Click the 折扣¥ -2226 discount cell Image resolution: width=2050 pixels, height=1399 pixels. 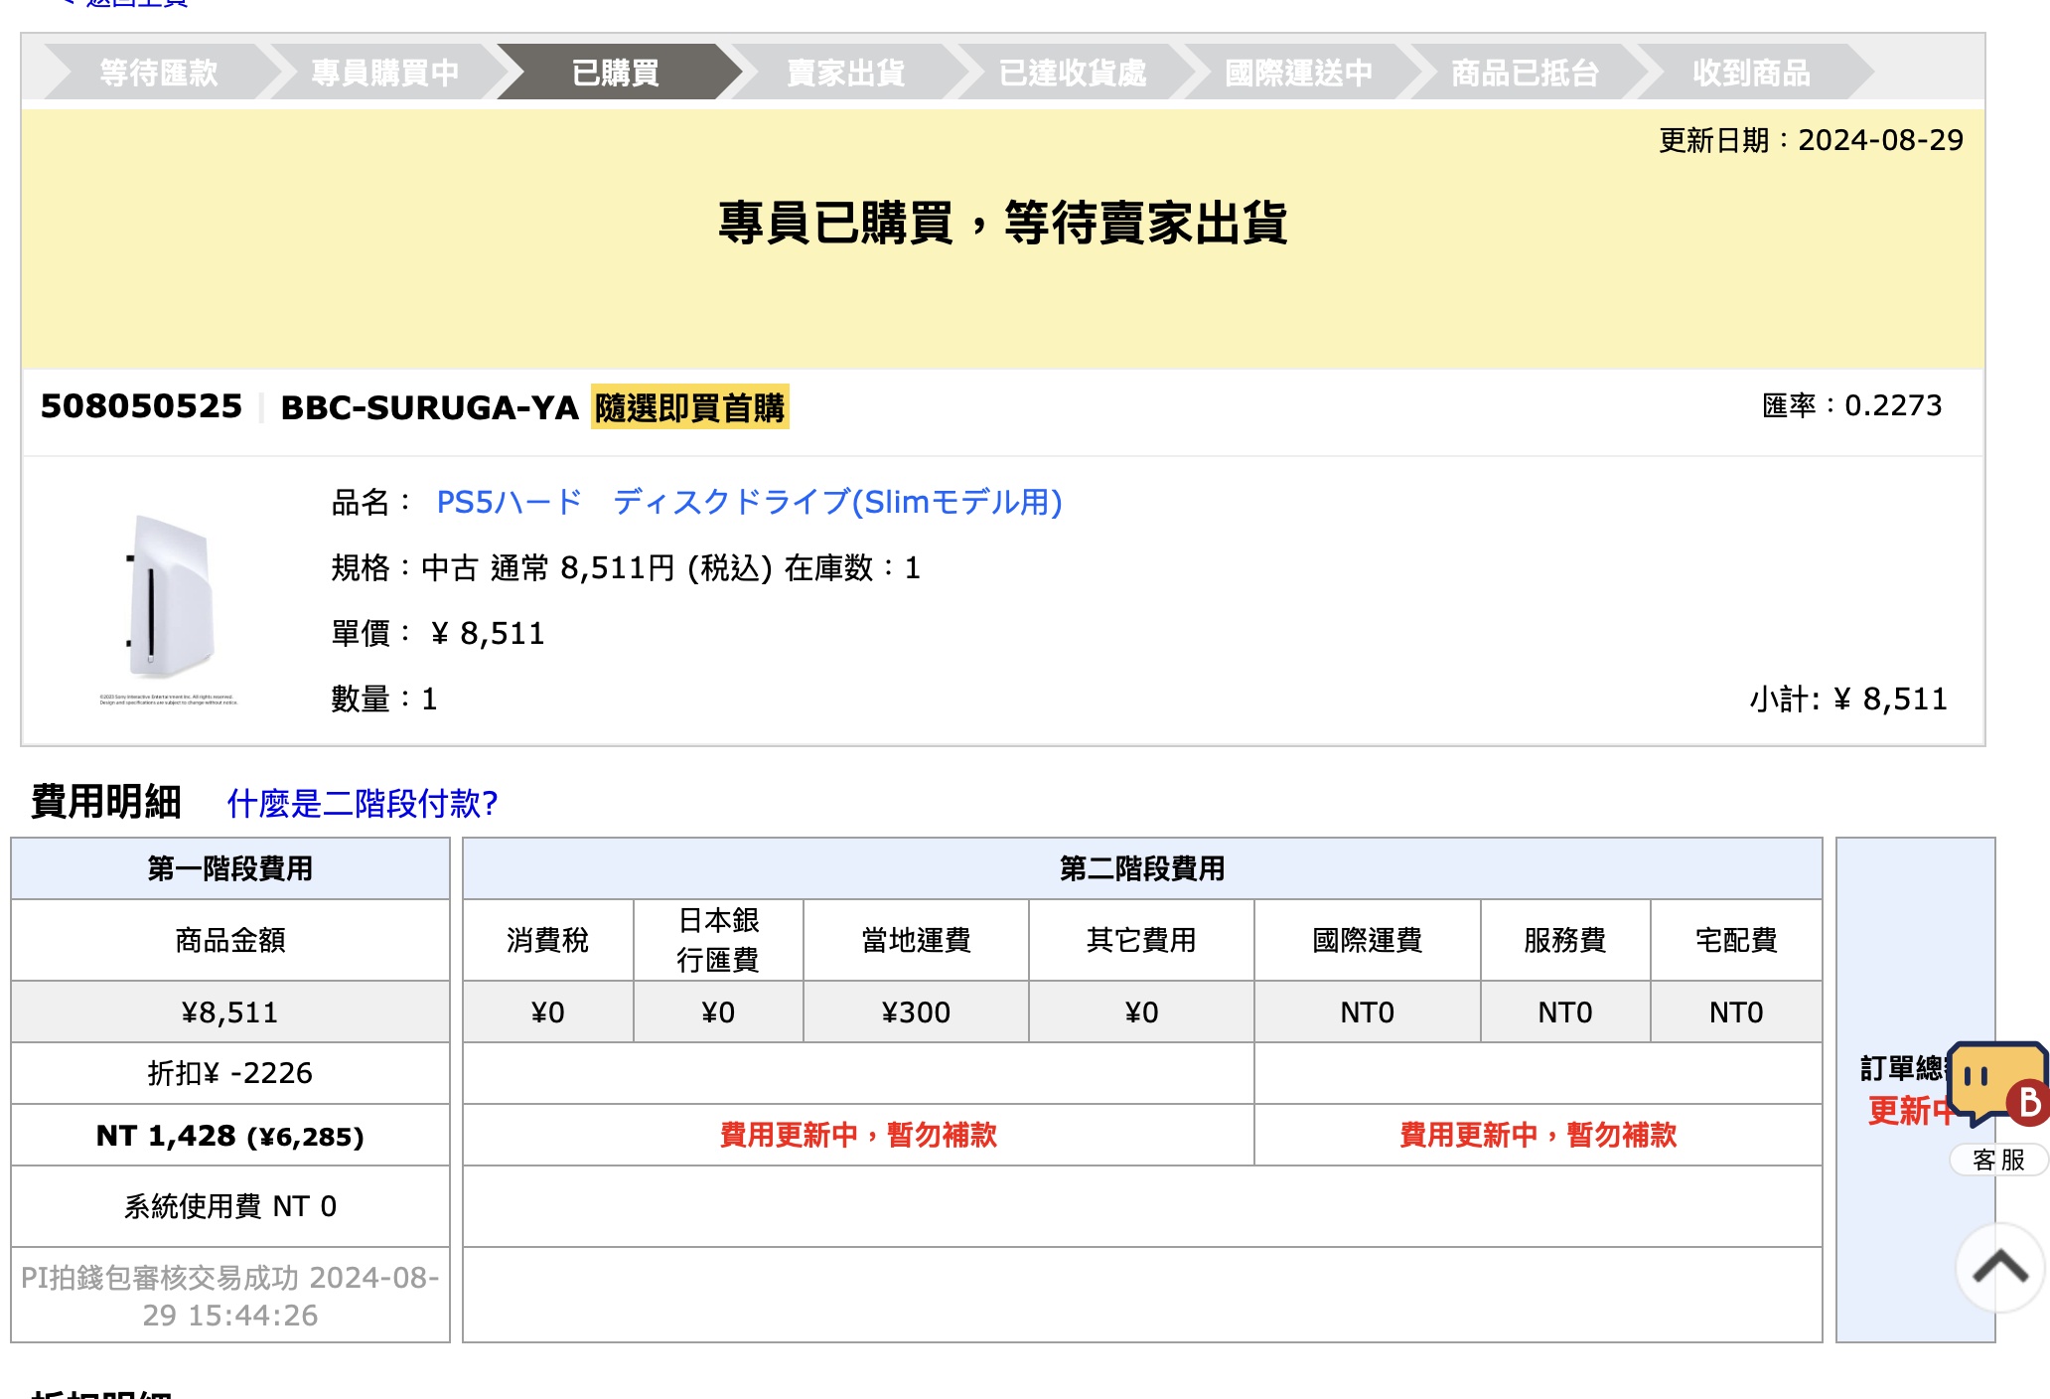230,1073
